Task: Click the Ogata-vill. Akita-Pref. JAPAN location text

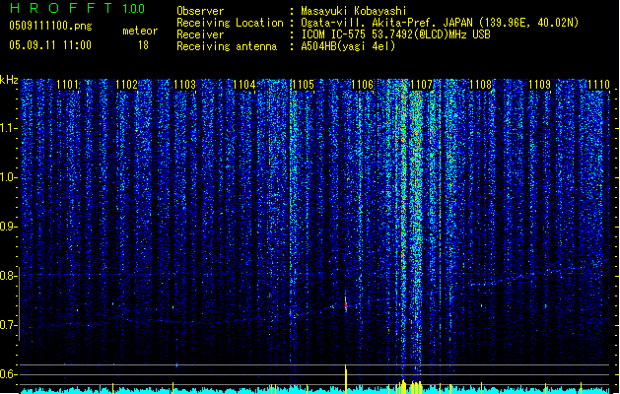Action: [x=440, y=23]
